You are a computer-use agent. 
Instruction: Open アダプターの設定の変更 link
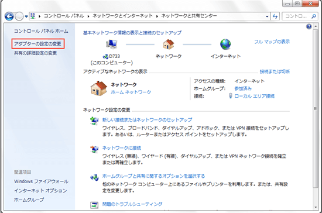37,44
